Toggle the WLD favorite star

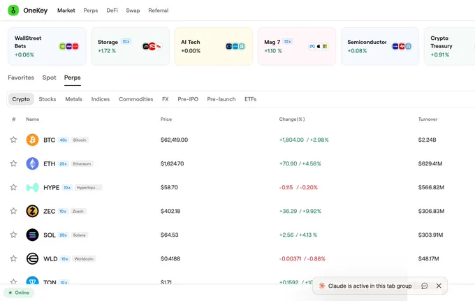tap(13, 258)
